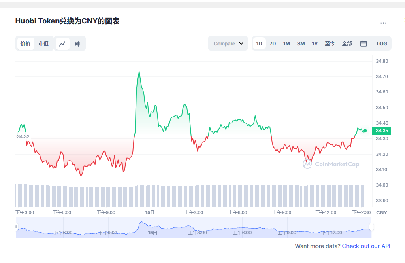Select the 1D time range
405x263 pixels.
[259, 44]
